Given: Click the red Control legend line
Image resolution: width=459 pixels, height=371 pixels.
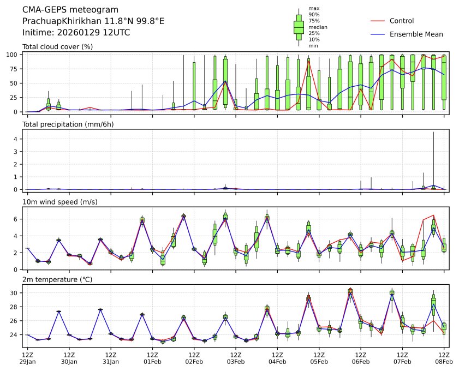Looking at the screenshot, I should point(378,21).
